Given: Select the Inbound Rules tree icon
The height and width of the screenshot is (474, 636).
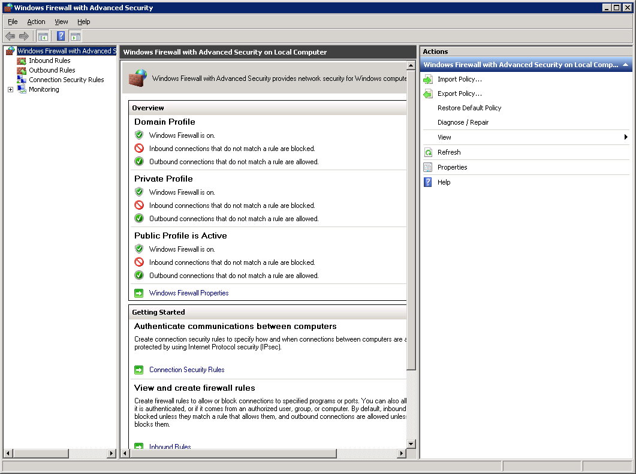Looking at the screenshot, I should coord(22,61).
